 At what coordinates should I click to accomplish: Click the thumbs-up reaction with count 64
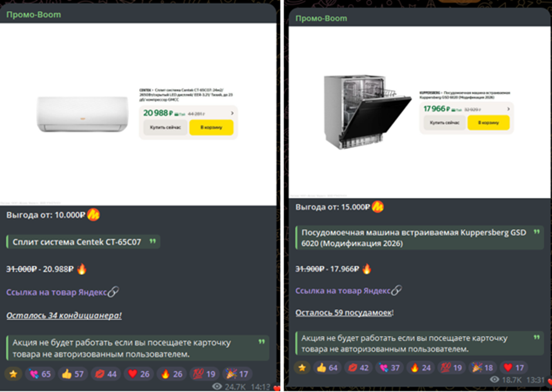coord(327,368)
